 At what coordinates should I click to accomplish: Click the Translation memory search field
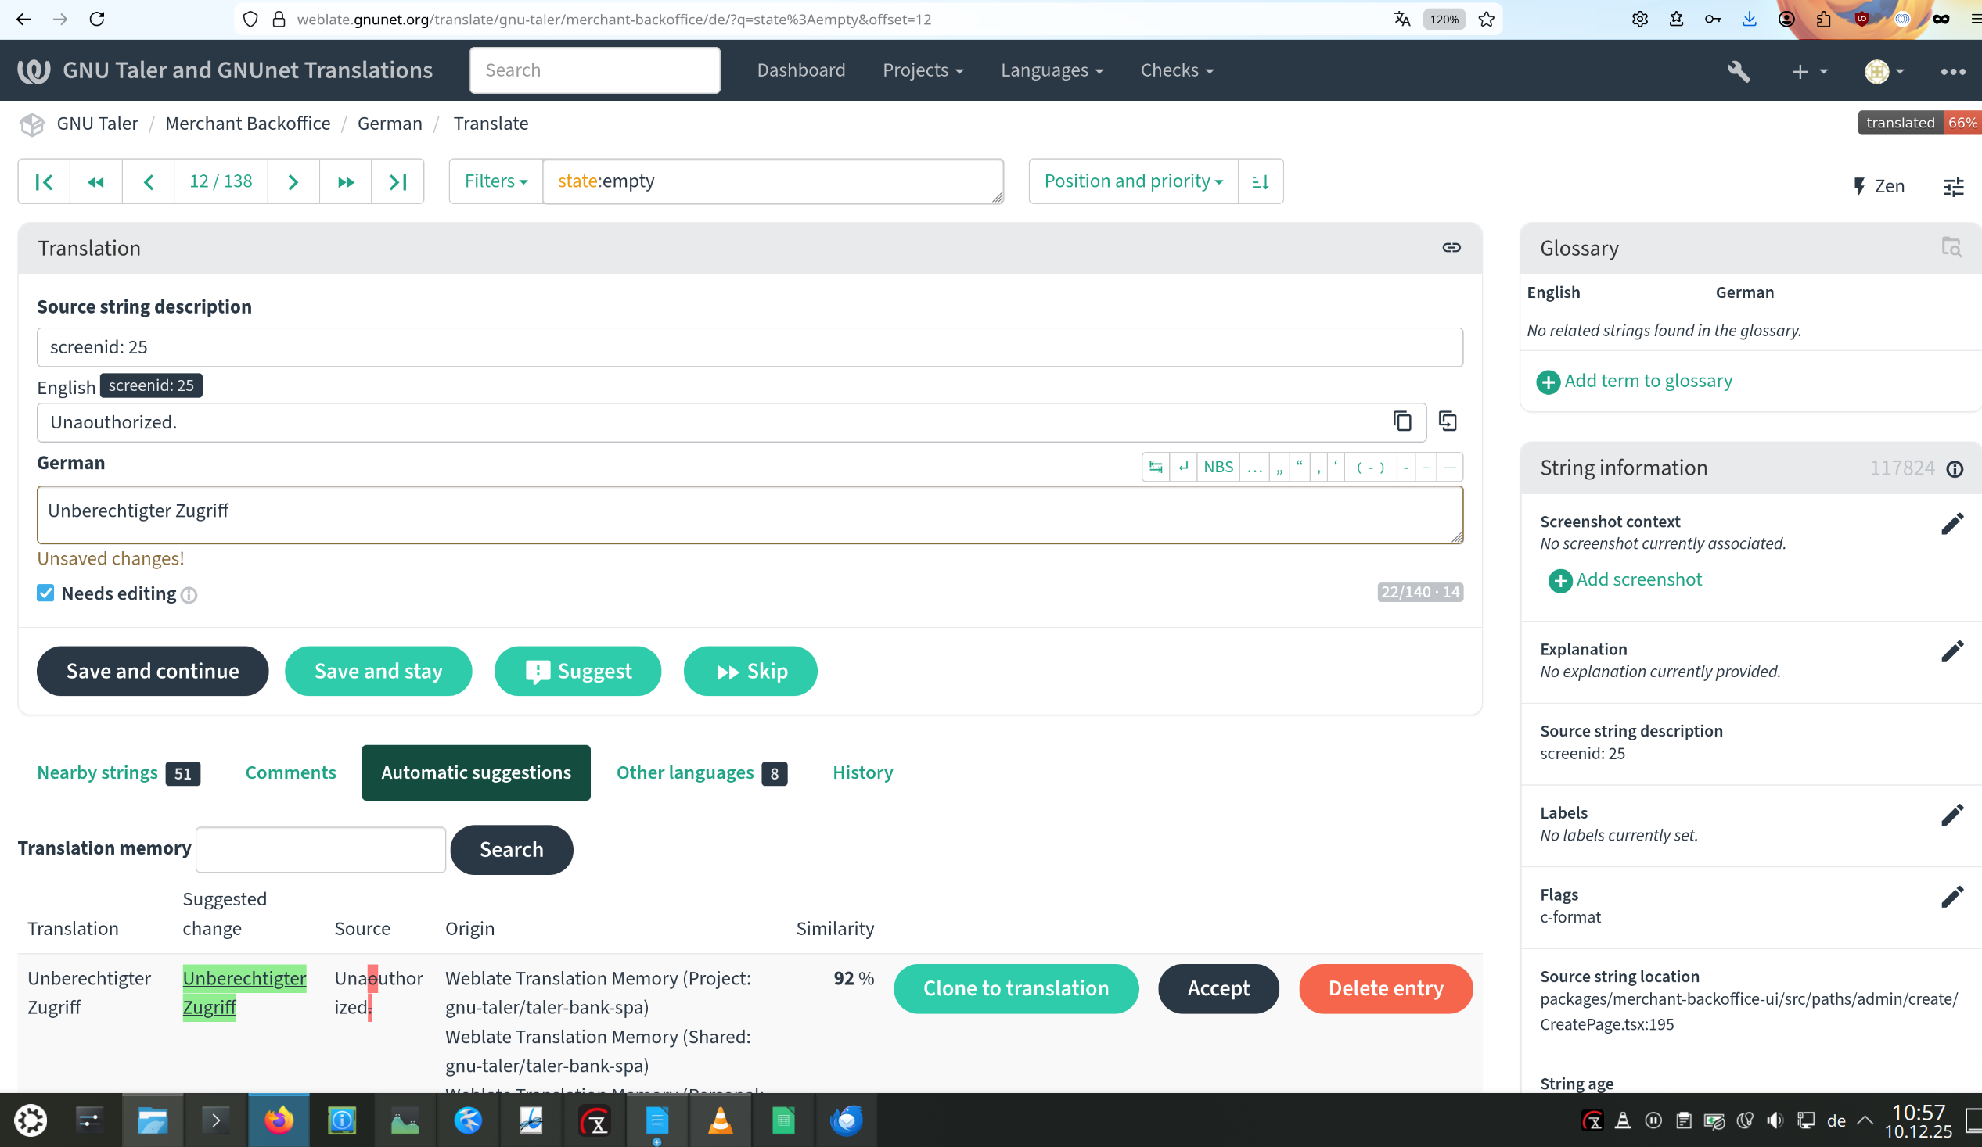tap(321, 849)
